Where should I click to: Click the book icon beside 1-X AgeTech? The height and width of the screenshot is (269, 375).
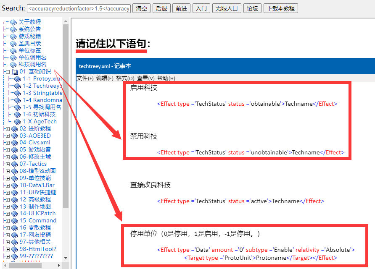(x=18, y=122)
